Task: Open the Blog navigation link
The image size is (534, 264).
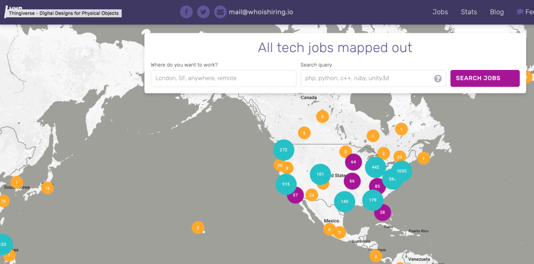Action: [497, 12]
